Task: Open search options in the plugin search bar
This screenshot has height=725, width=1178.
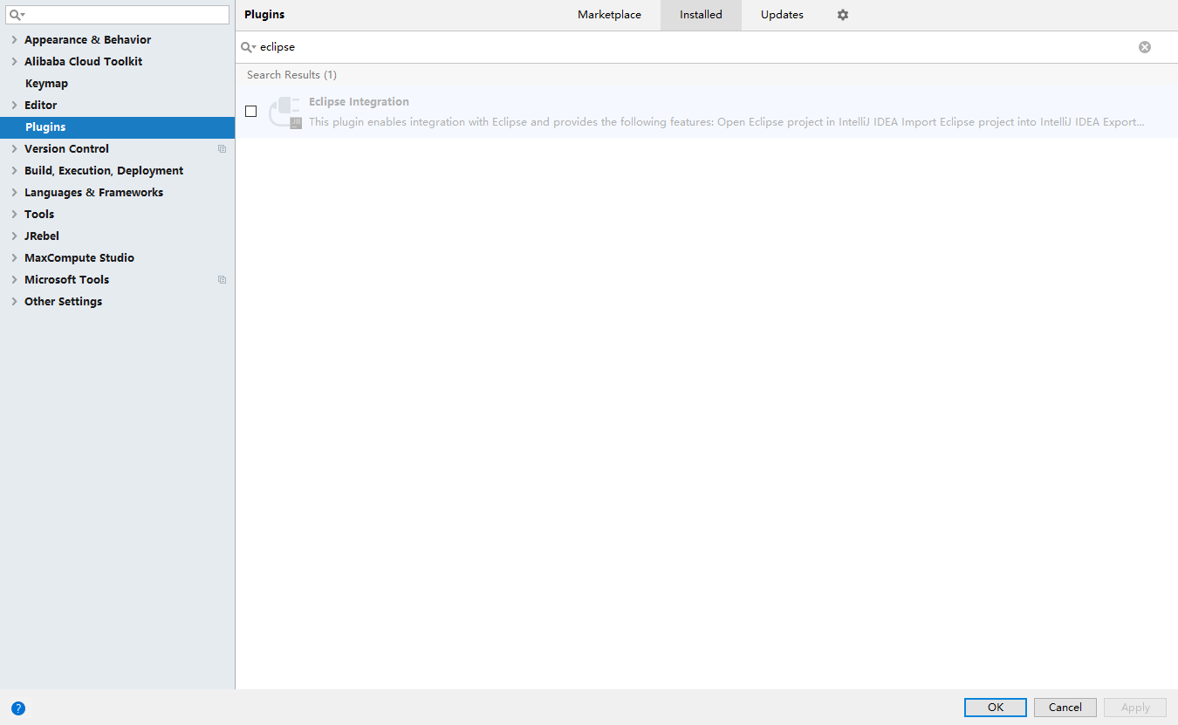Action: click(248, 46)
